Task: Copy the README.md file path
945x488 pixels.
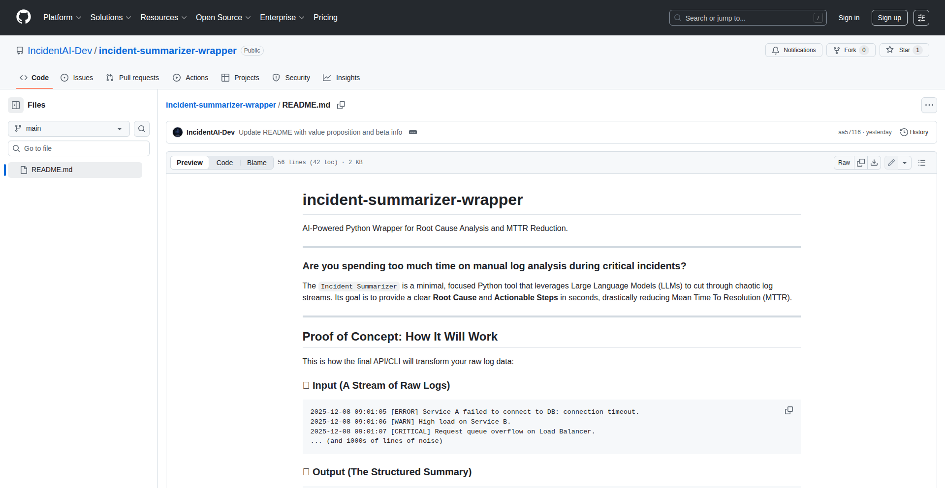Action: (341, 105)
